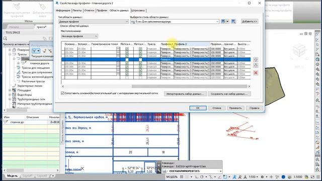Toggle start label checkbox in the highlighted row
Image resolution: width=322 pixels, height=181 pixels.
pos(127,59)
